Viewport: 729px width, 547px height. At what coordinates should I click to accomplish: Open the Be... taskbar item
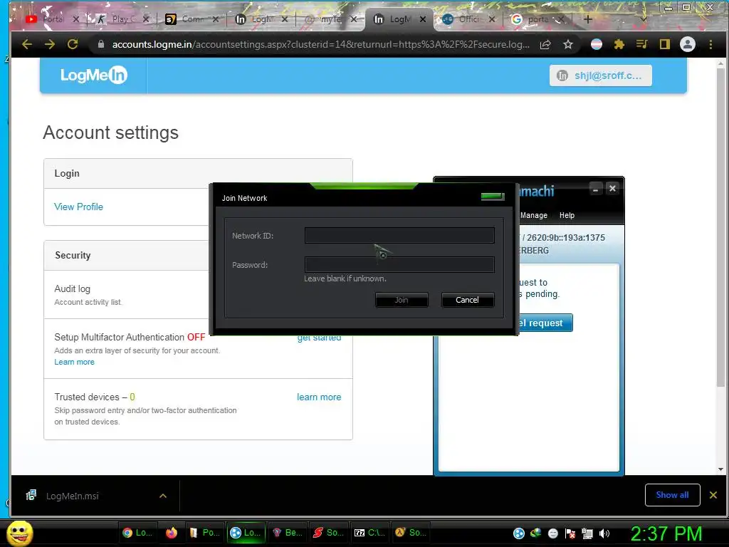288,533
